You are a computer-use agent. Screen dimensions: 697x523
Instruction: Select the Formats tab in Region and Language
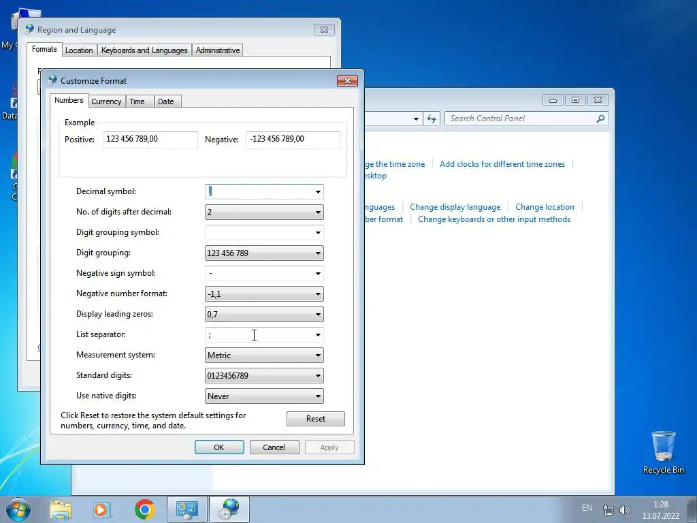[x=44, y=49]
